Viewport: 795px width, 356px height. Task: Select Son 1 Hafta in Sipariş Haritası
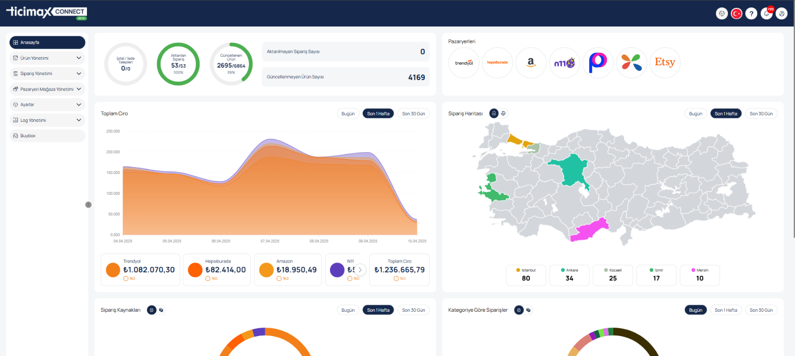(x=726, y=114)
